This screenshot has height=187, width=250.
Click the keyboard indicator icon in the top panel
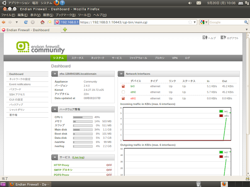tap(241, 3)
